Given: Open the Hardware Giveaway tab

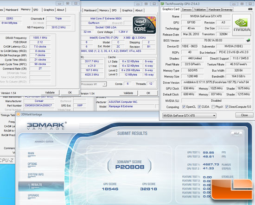Looking at the screenshot, I should [220, 10].
